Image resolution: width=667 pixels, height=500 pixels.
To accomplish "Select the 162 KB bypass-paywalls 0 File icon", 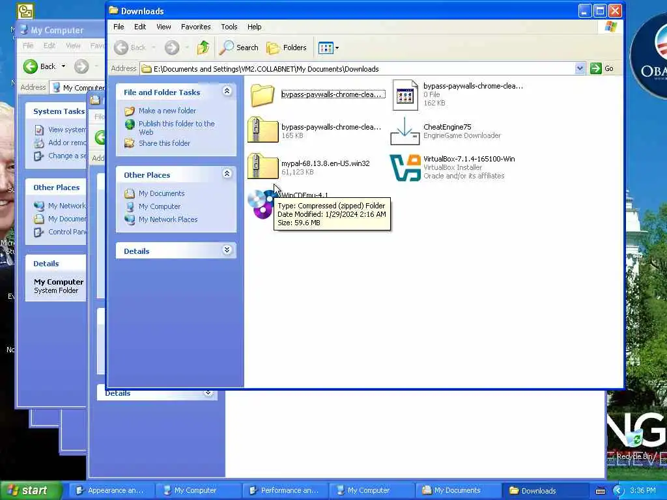I will tap(404, 95).
